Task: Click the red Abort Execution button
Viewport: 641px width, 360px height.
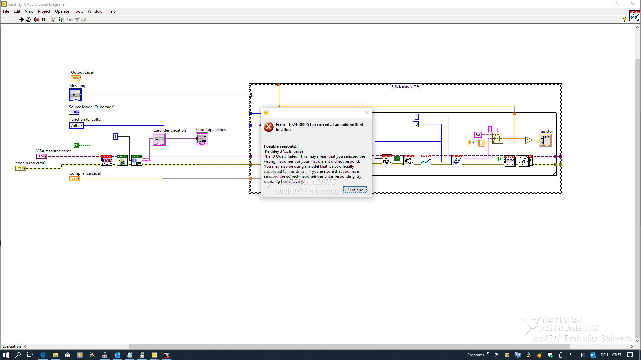Action: click(37, 20)
